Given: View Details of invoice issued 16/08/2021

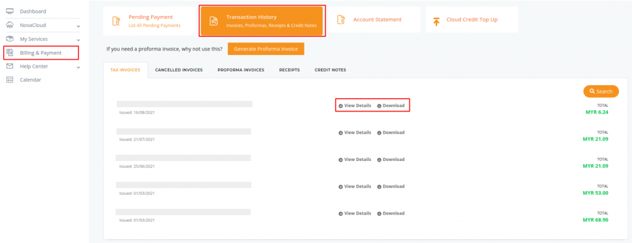Looking at the screenshot, I should pos(355,105).
